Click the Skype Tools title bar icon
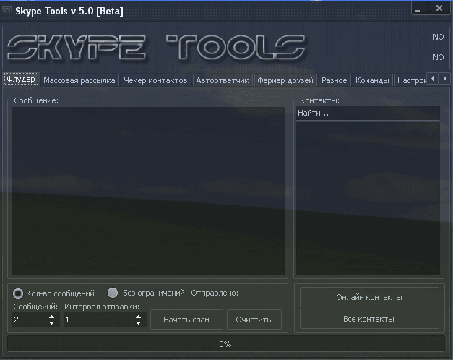This screenshot has width=453, height=360. [7, 11]
